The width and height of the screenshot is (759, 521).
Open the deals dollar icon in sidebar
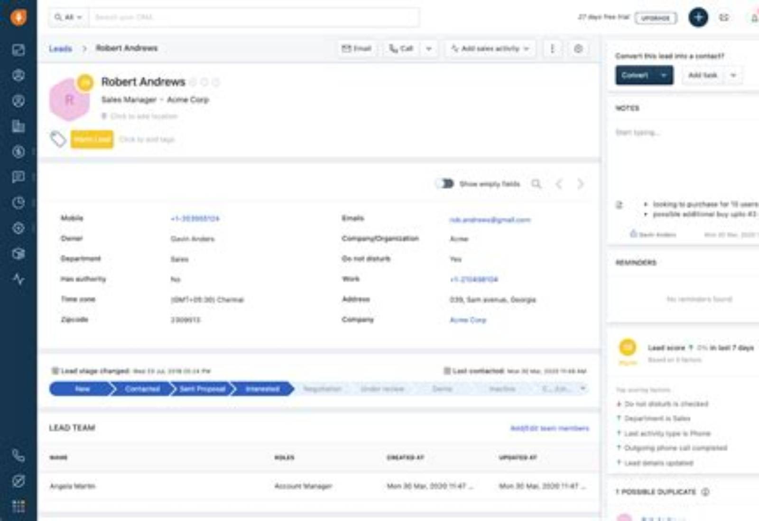coord(18,152)
